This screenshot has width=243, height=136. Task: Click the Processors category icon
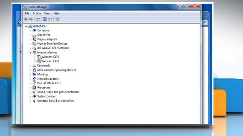(x=34, y=88)
